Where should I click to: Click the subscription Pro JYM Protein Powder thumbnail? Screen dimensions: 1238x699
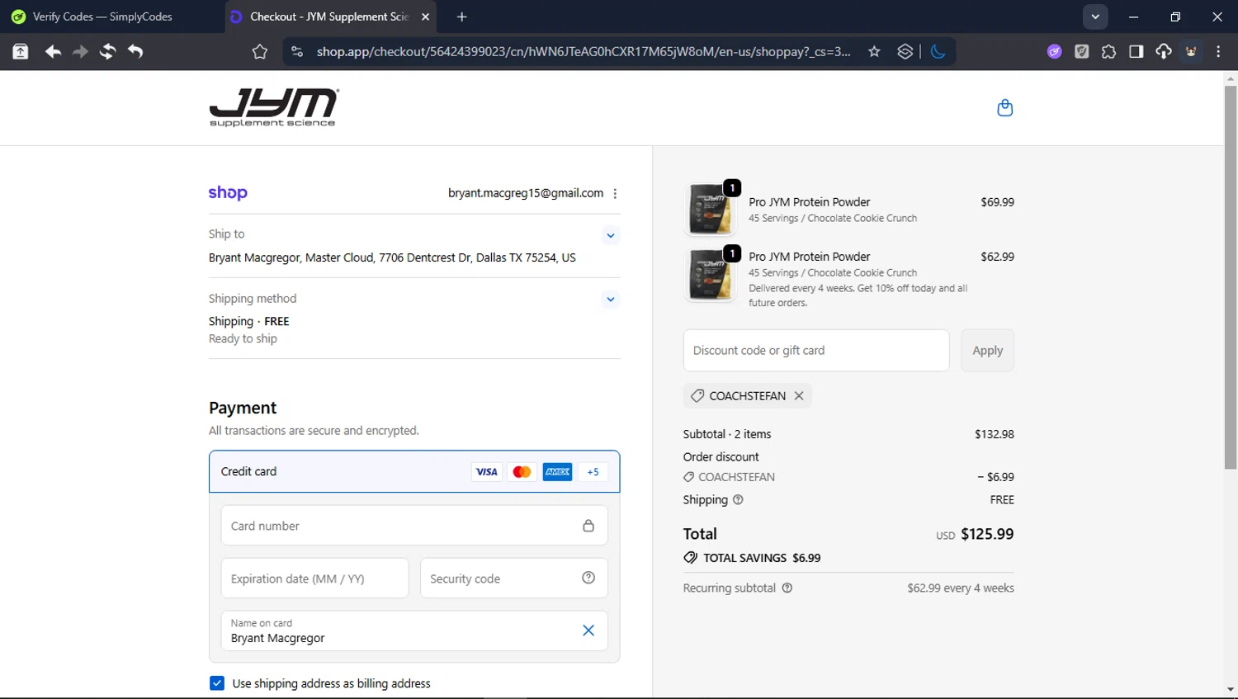pyautogui.click(x=711, y=276)
